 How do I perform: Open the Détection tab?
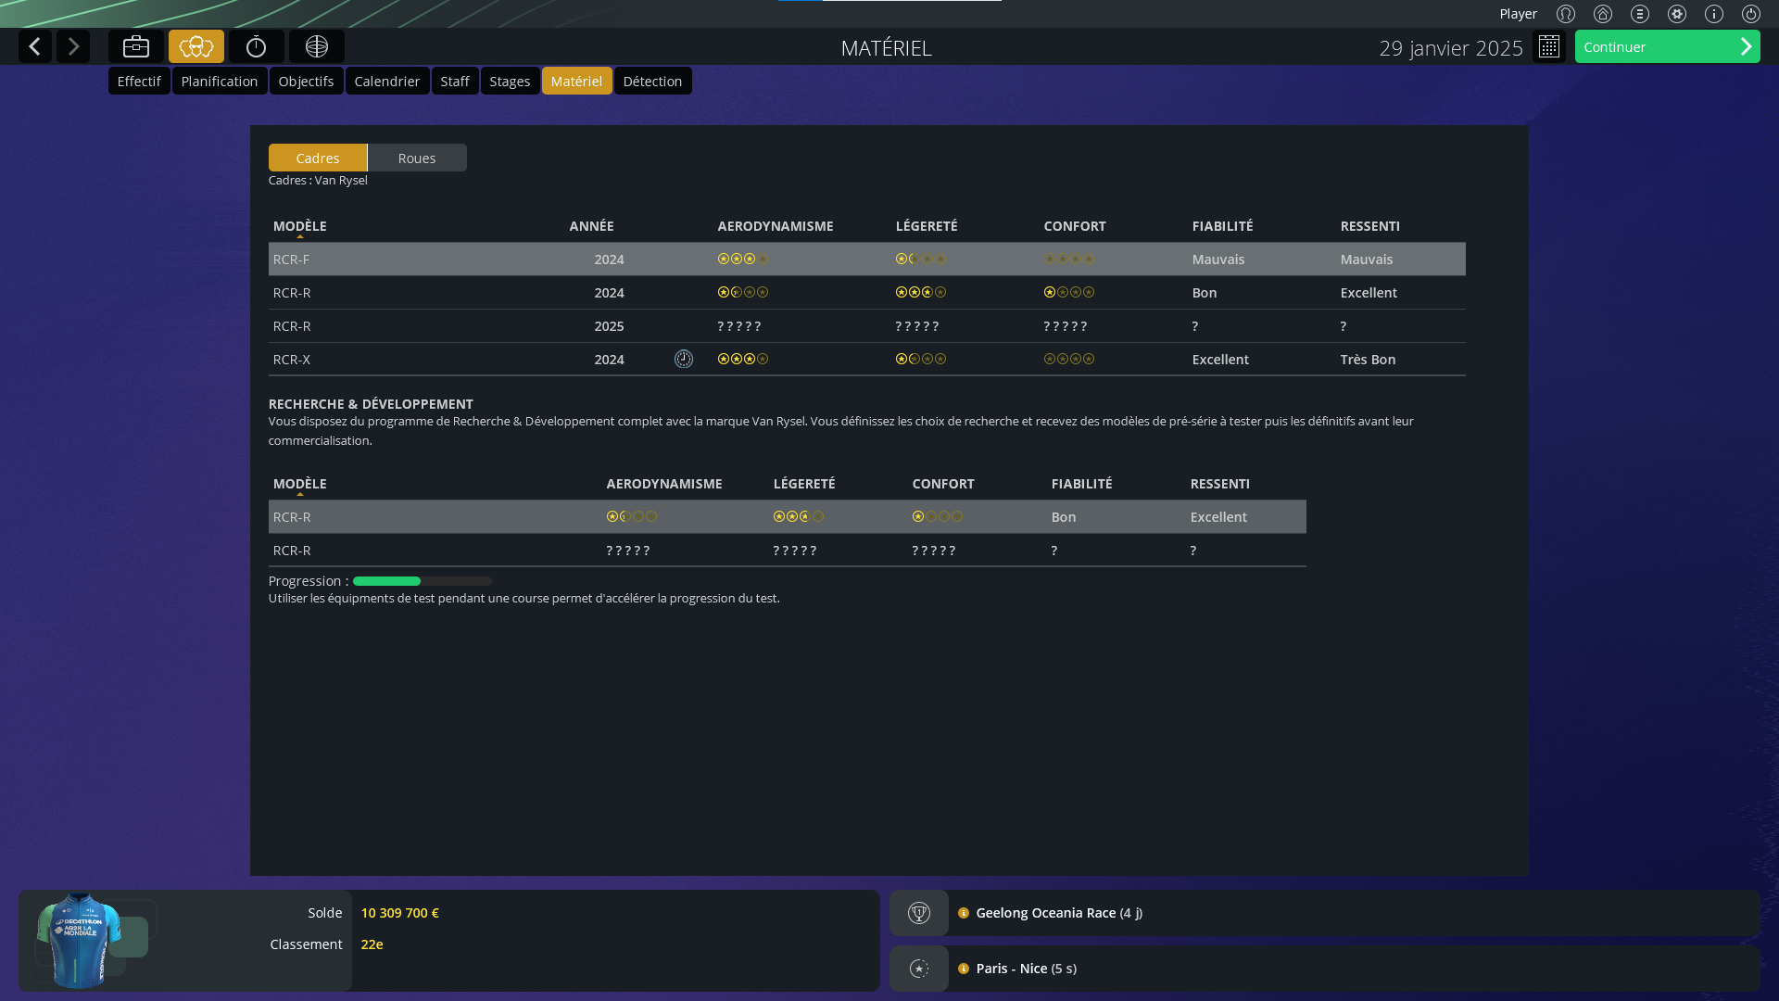(x=652, y=81)
